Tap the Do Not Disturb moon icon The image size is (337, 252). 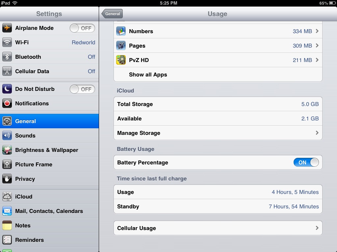(x=7, y=89)
